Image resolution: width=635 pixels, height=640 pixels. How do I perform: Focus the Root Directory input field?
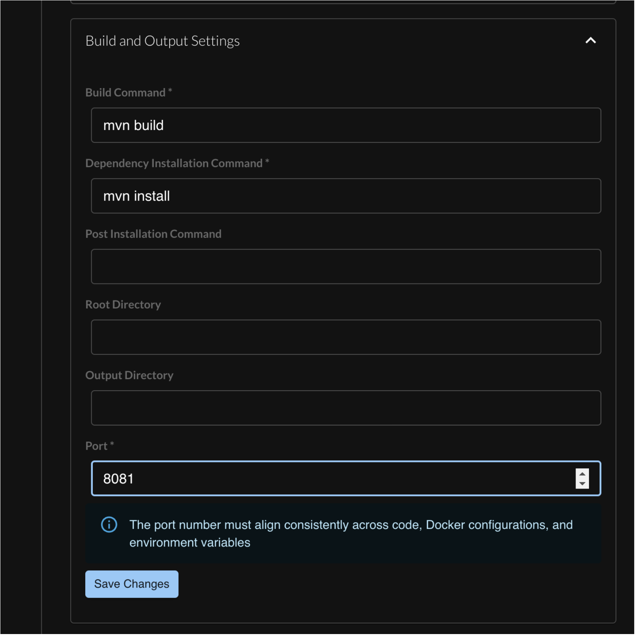(x=346, y=337)
